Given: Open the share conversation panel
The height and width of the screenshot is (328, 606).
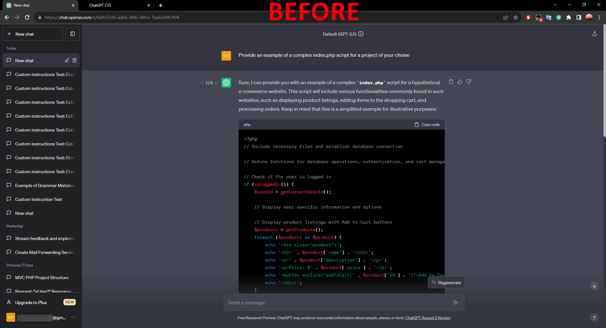Looking at the screenshot, I should 595,33.
